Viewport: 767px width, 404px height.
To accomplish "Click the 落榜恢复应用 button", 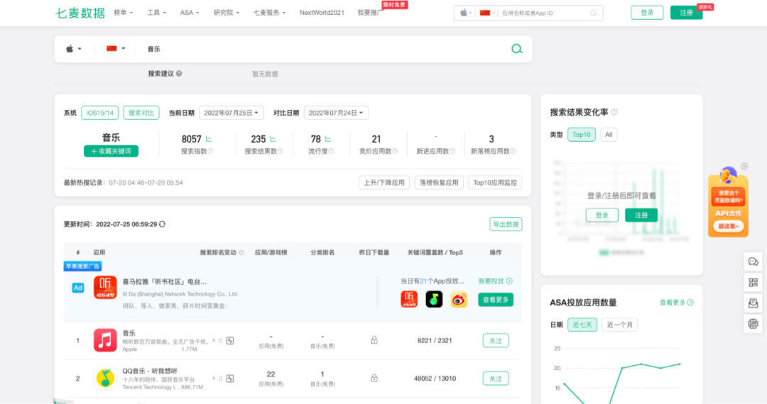I will point(439,182).
